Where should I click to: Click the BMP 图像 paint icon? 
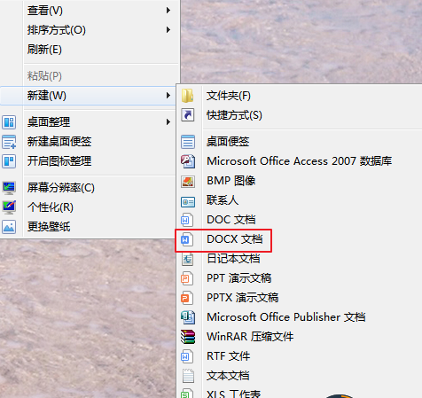[x=188, y=181]
